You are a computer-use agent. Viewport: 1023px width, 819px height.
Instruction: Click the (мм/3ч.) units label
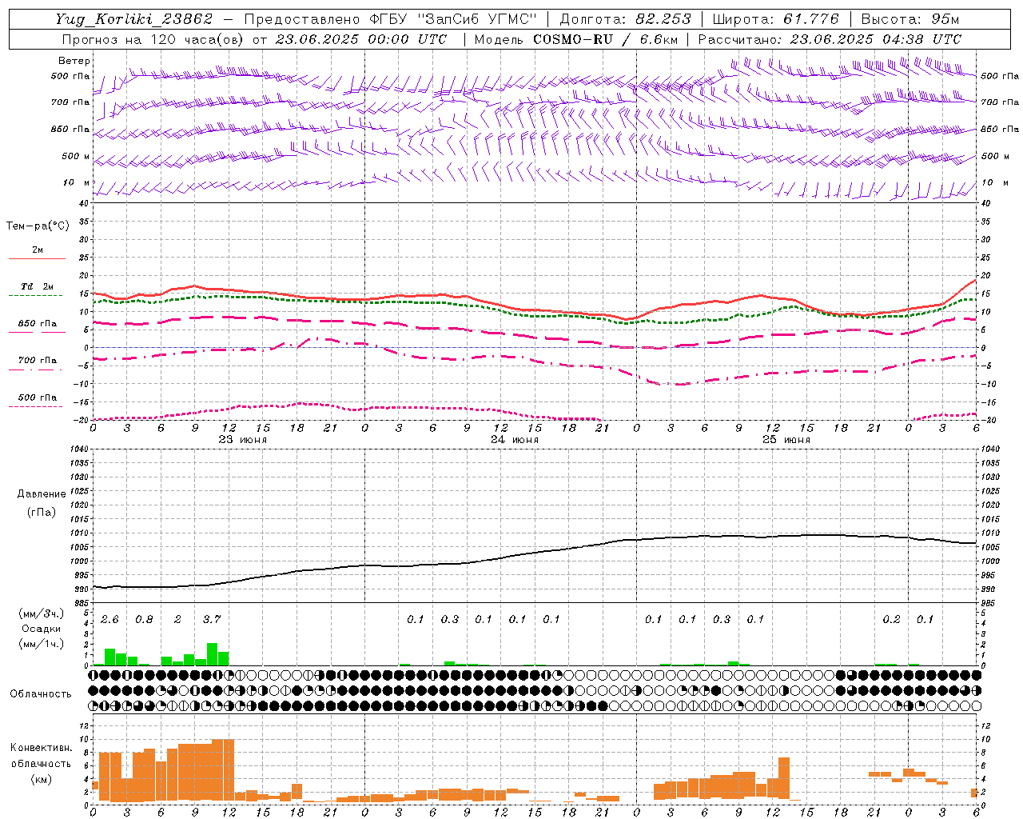tap(42, 613)
